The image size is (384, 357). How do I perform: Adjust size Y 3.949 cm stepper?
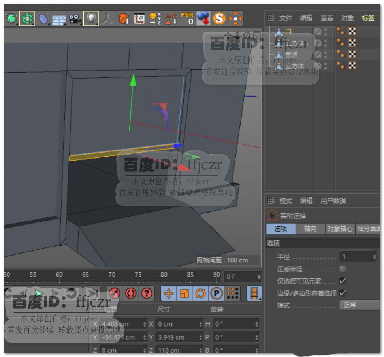coord(201,337)
